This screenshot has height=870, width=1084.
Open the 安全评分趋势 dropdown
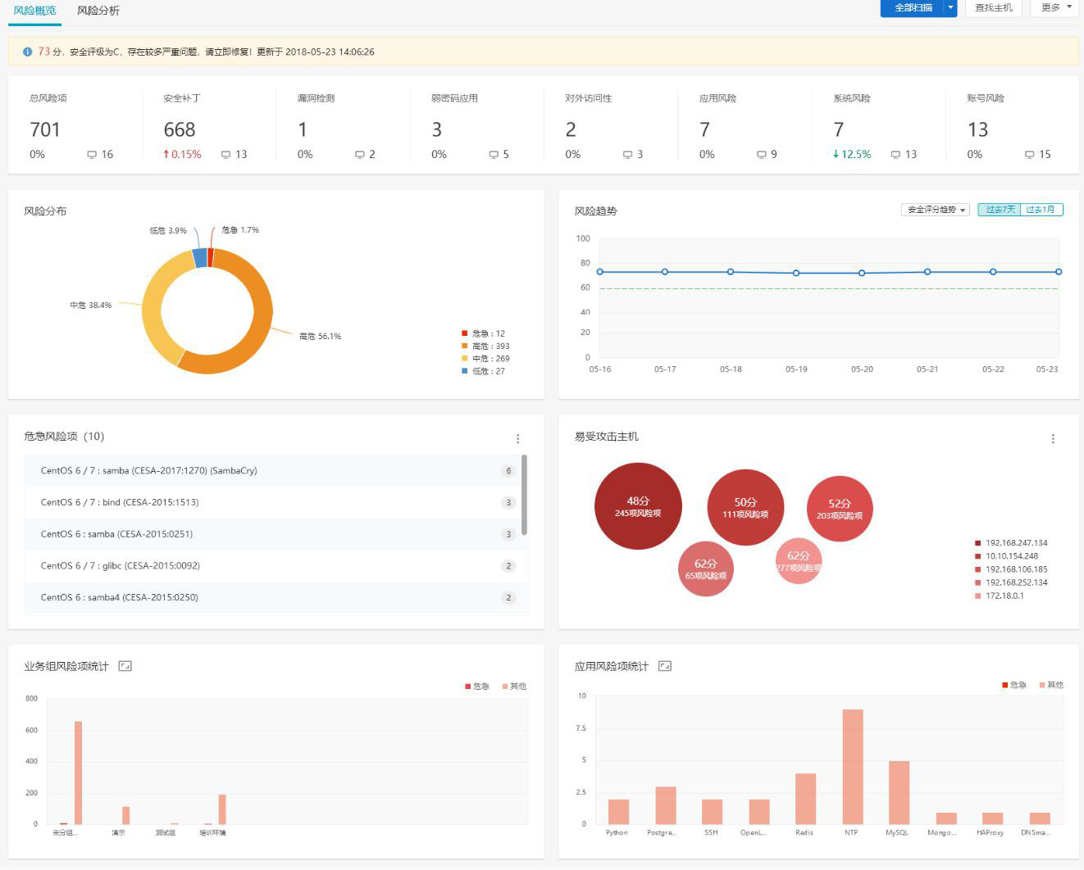tap(935, 210)
